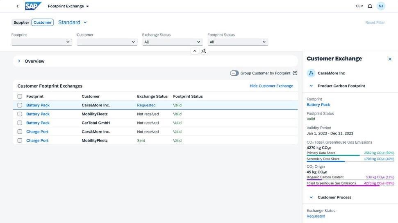The width and height of the screenshot is (398, 223).
Task: Click Hide Customer Exchange link
Action: (x=271, y=86)
